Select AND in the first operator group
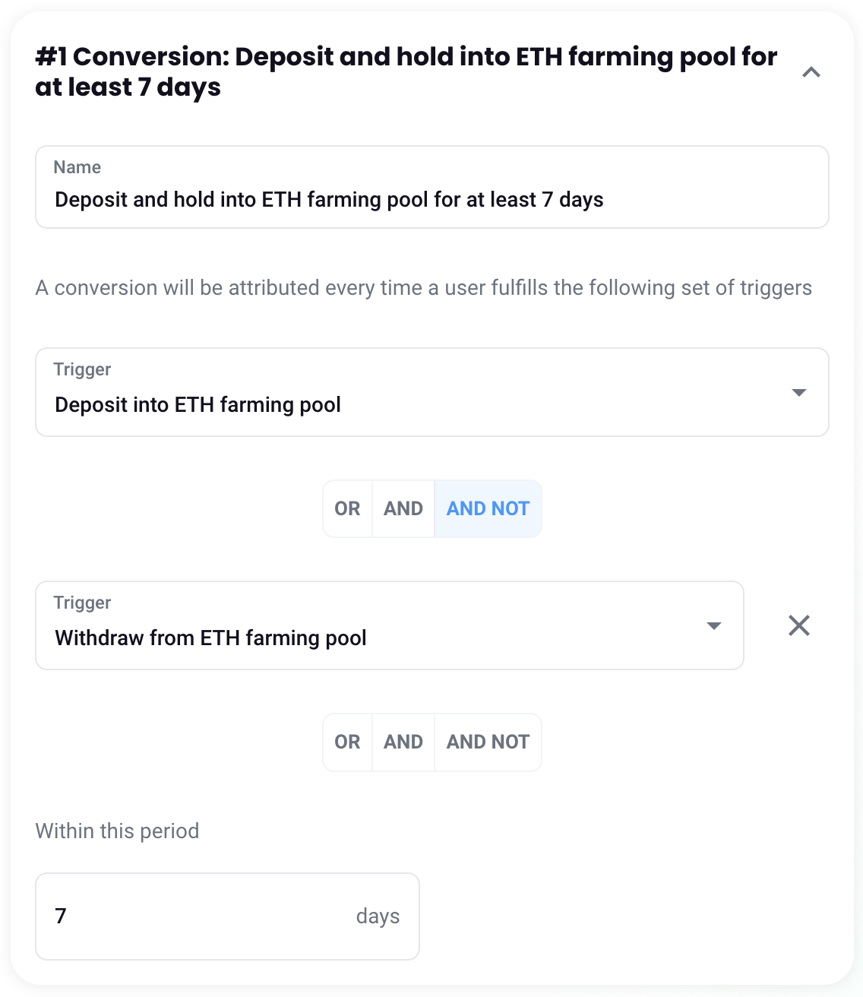Image resolution: width=863 pixels, height=997 pixels. point(403,508)
